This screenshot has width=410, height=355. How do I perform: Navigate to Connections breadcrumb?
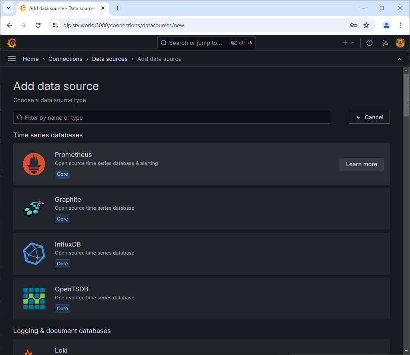[x=65, y=59]
